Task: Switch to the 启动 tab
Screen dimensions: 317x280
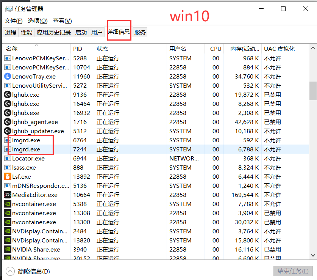Action: tap(81, 32)
